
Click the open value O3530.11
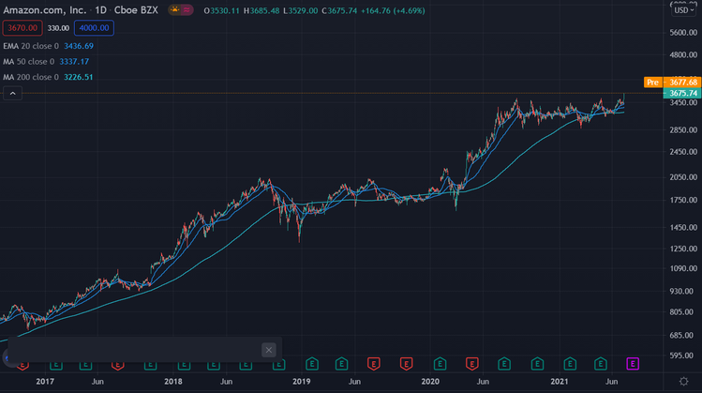point(221,10)
